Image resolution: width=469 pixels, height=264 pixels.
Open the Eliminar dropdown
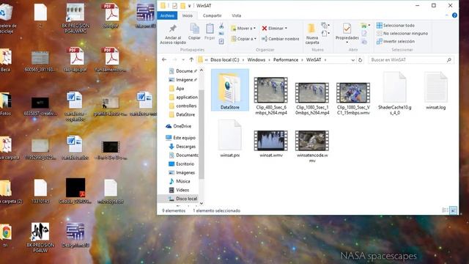click(274, 28)
